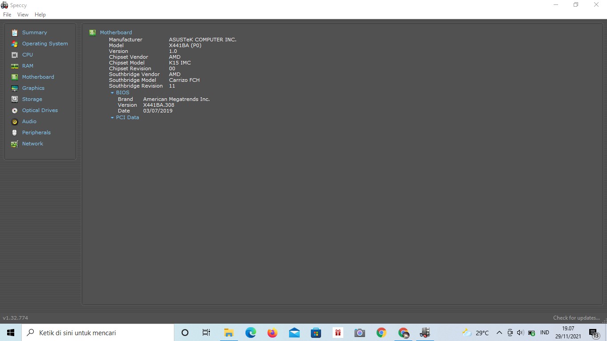Open the Network section label

(x=32, y=144)
